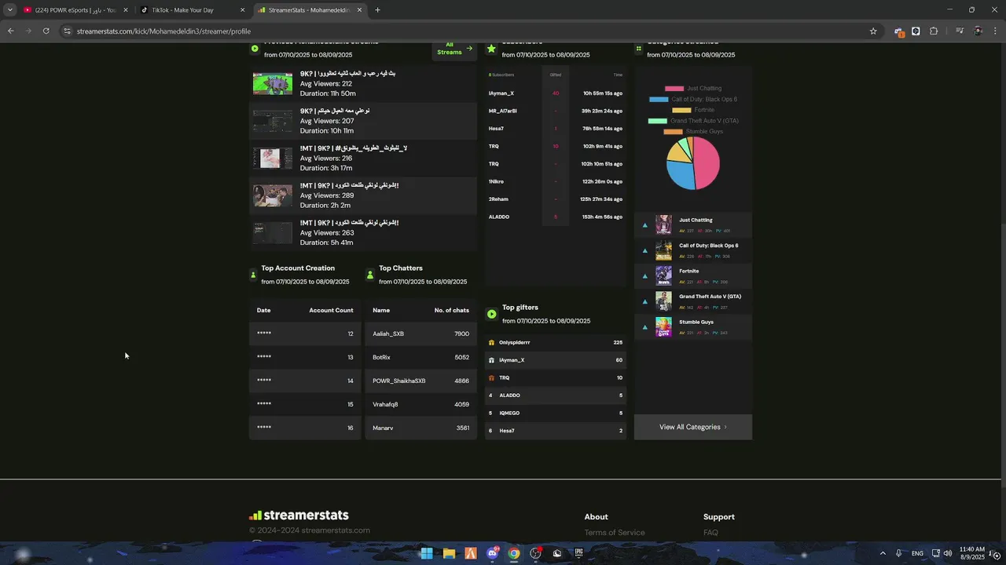
Task: Expand the Grand Theft Auto V category arrow
Action: point(645,301)
